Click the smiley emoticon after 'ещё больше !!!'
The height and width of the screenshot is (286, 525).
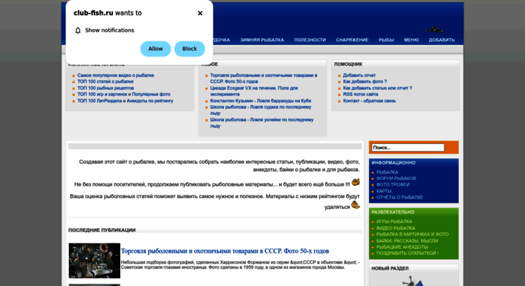(x=355, y=182)
